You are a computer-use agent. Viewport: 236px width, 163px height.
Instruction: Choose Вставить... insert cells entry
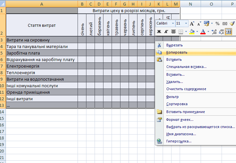196,74
